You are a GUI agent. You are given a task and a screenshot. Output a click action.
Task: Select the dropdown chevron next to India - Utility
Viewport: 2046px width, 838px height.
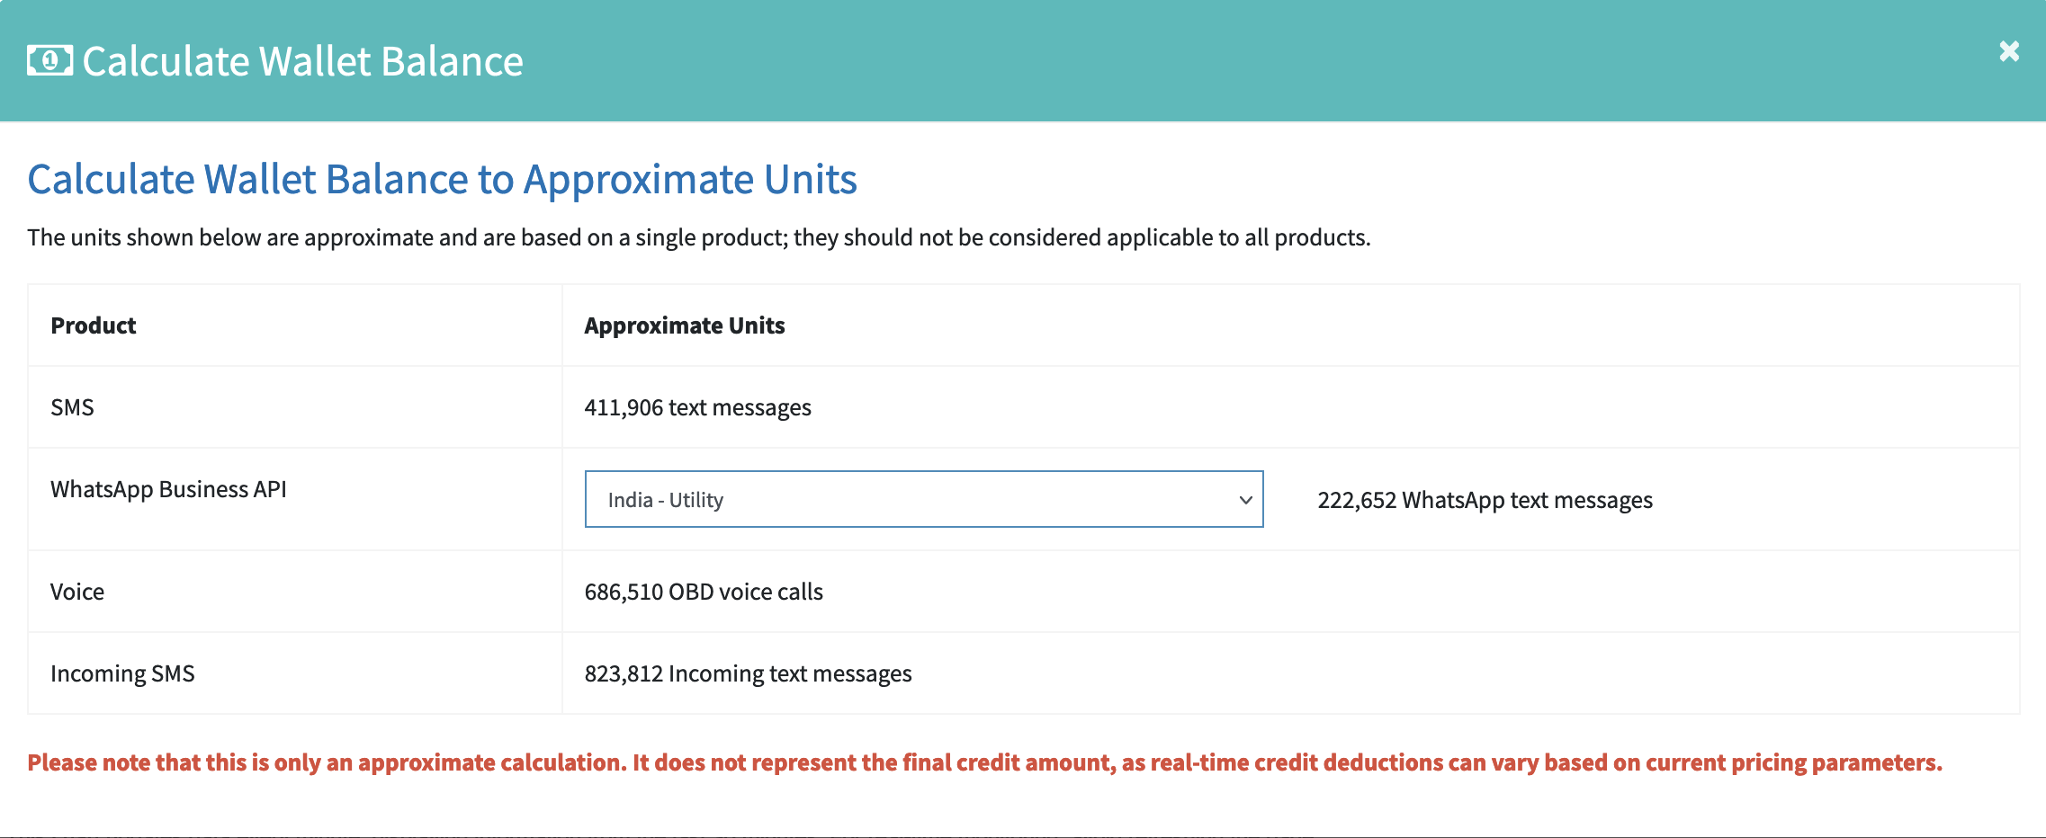pos(1245,500)
